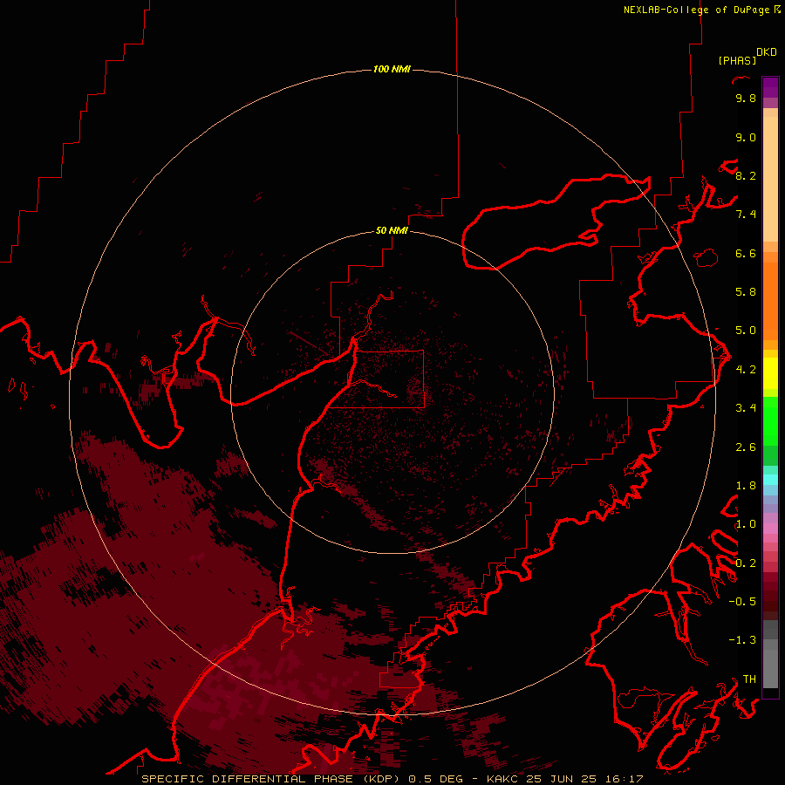Click the 1.0 color scale value
The width and height of the screenshot is (785, 785).
pyautogui.click(x=746, y=524)
